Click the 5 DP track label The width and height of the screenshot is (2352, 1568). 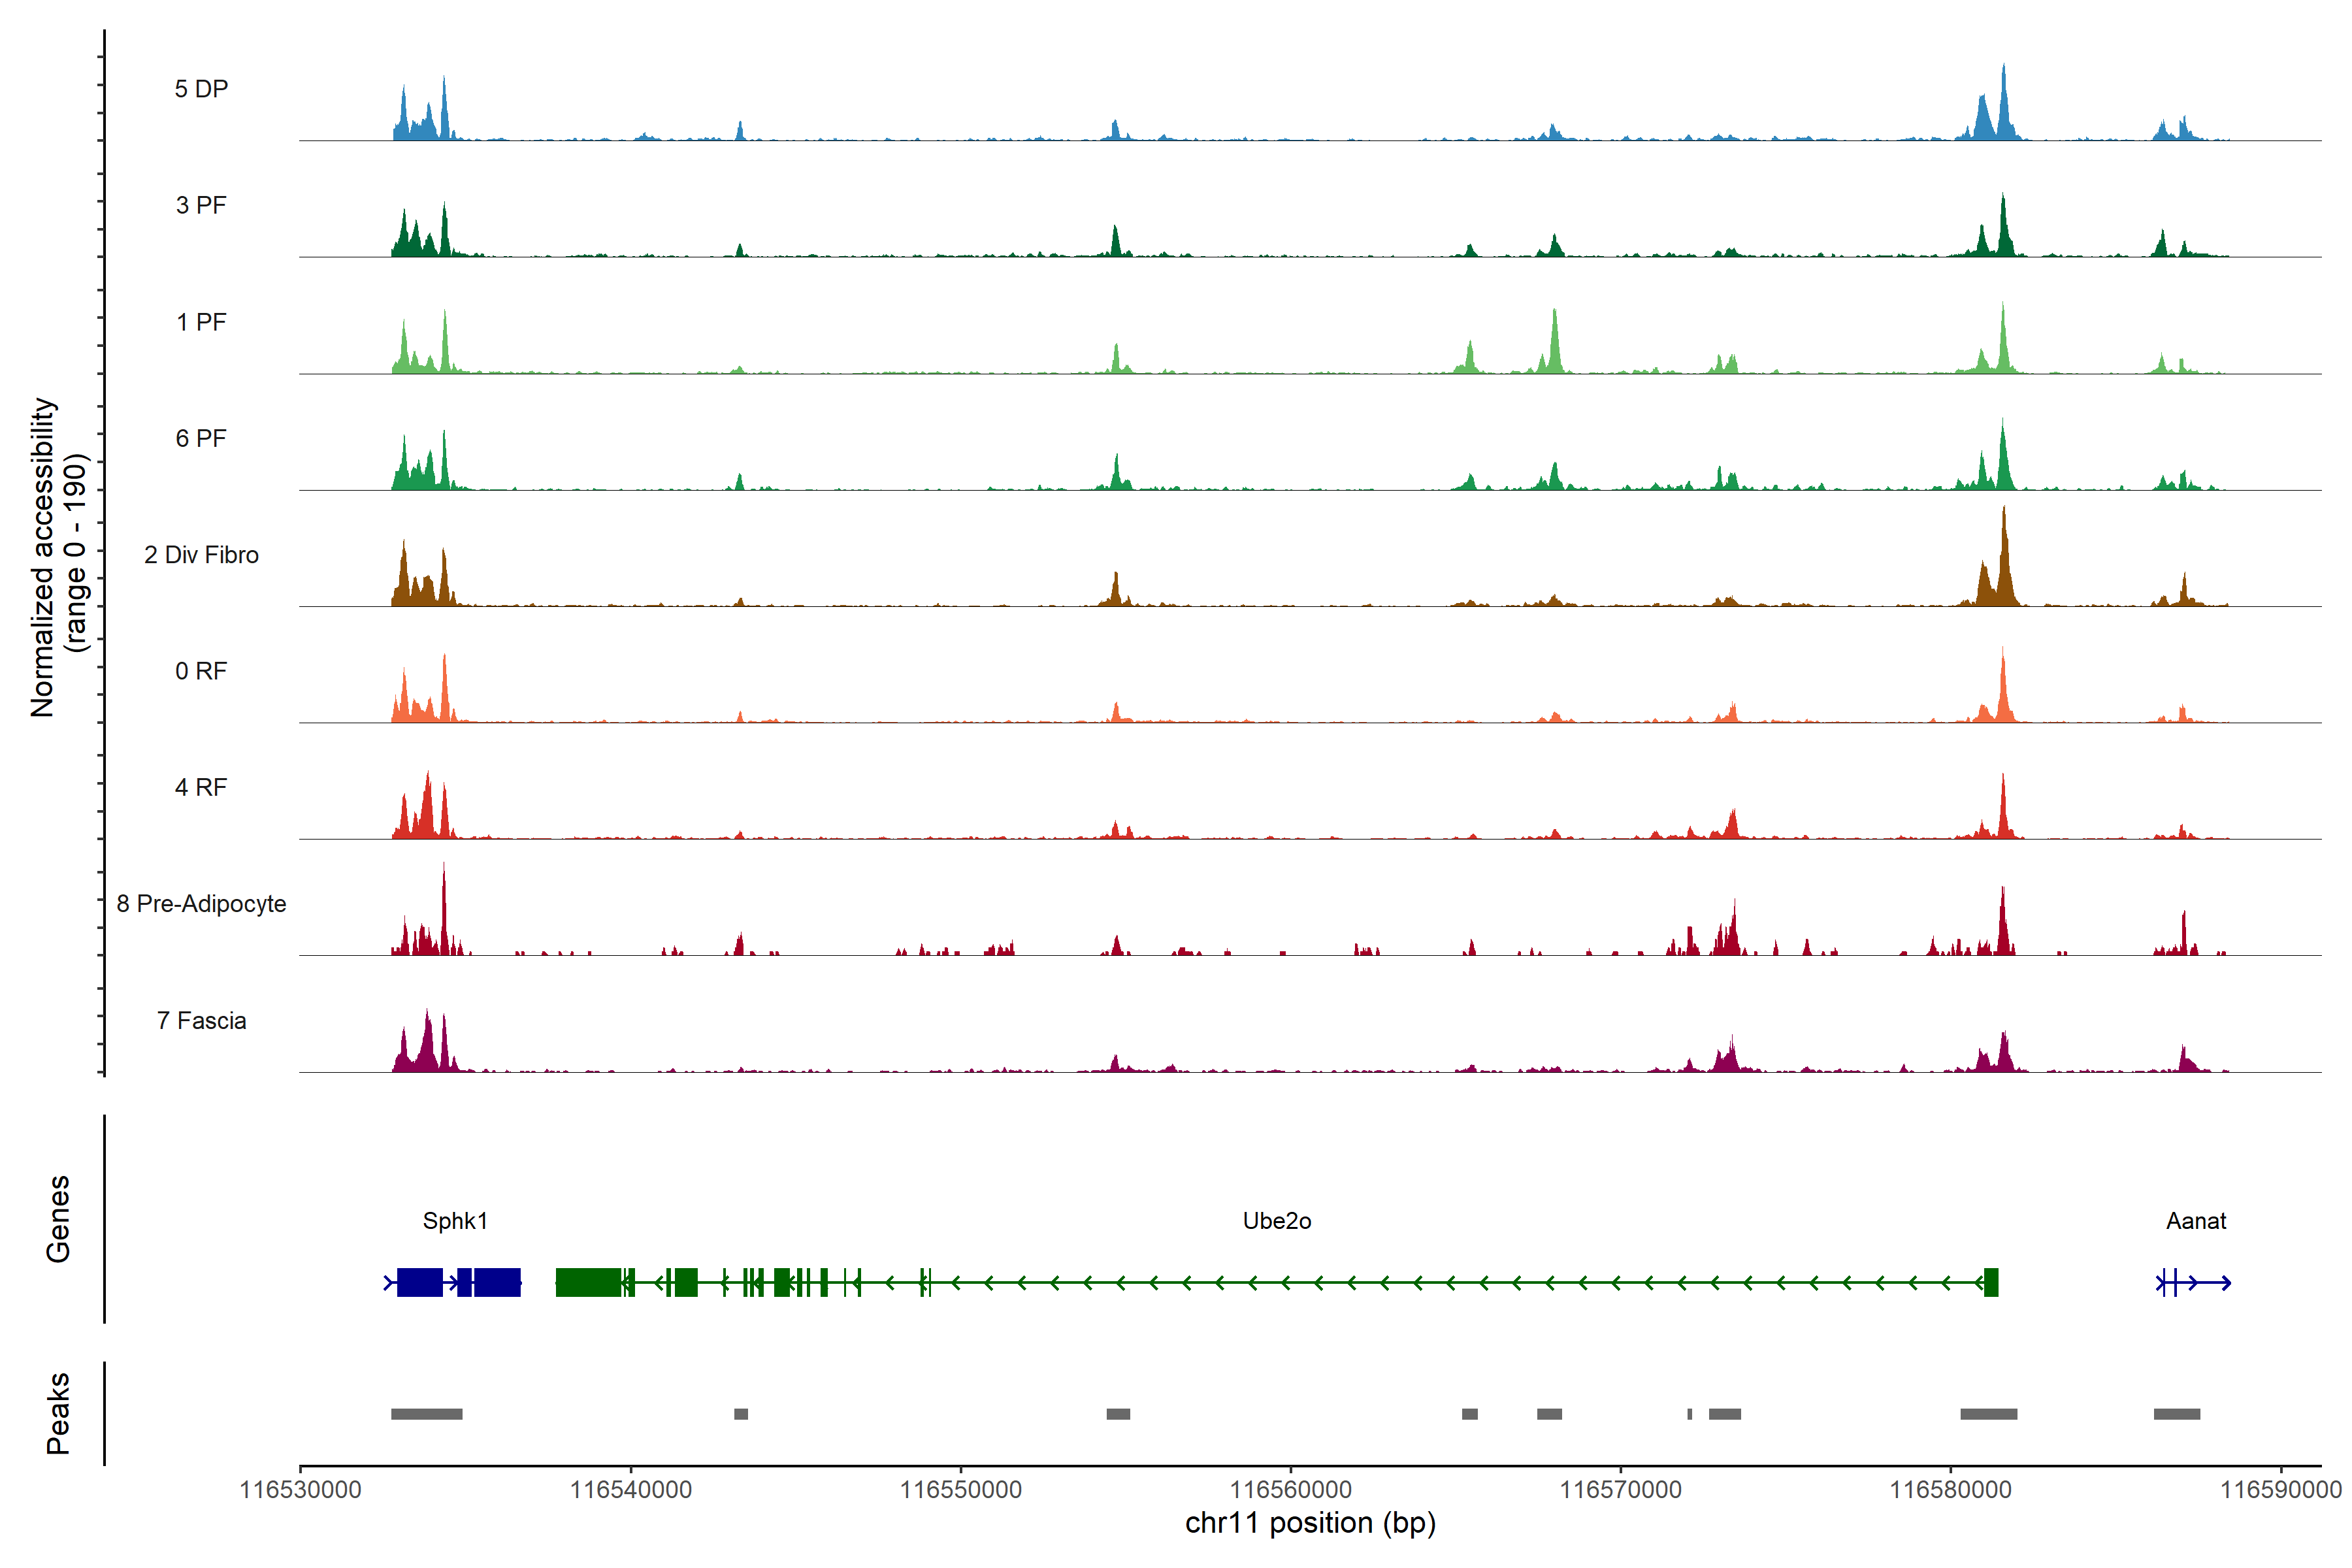point(201,89)
